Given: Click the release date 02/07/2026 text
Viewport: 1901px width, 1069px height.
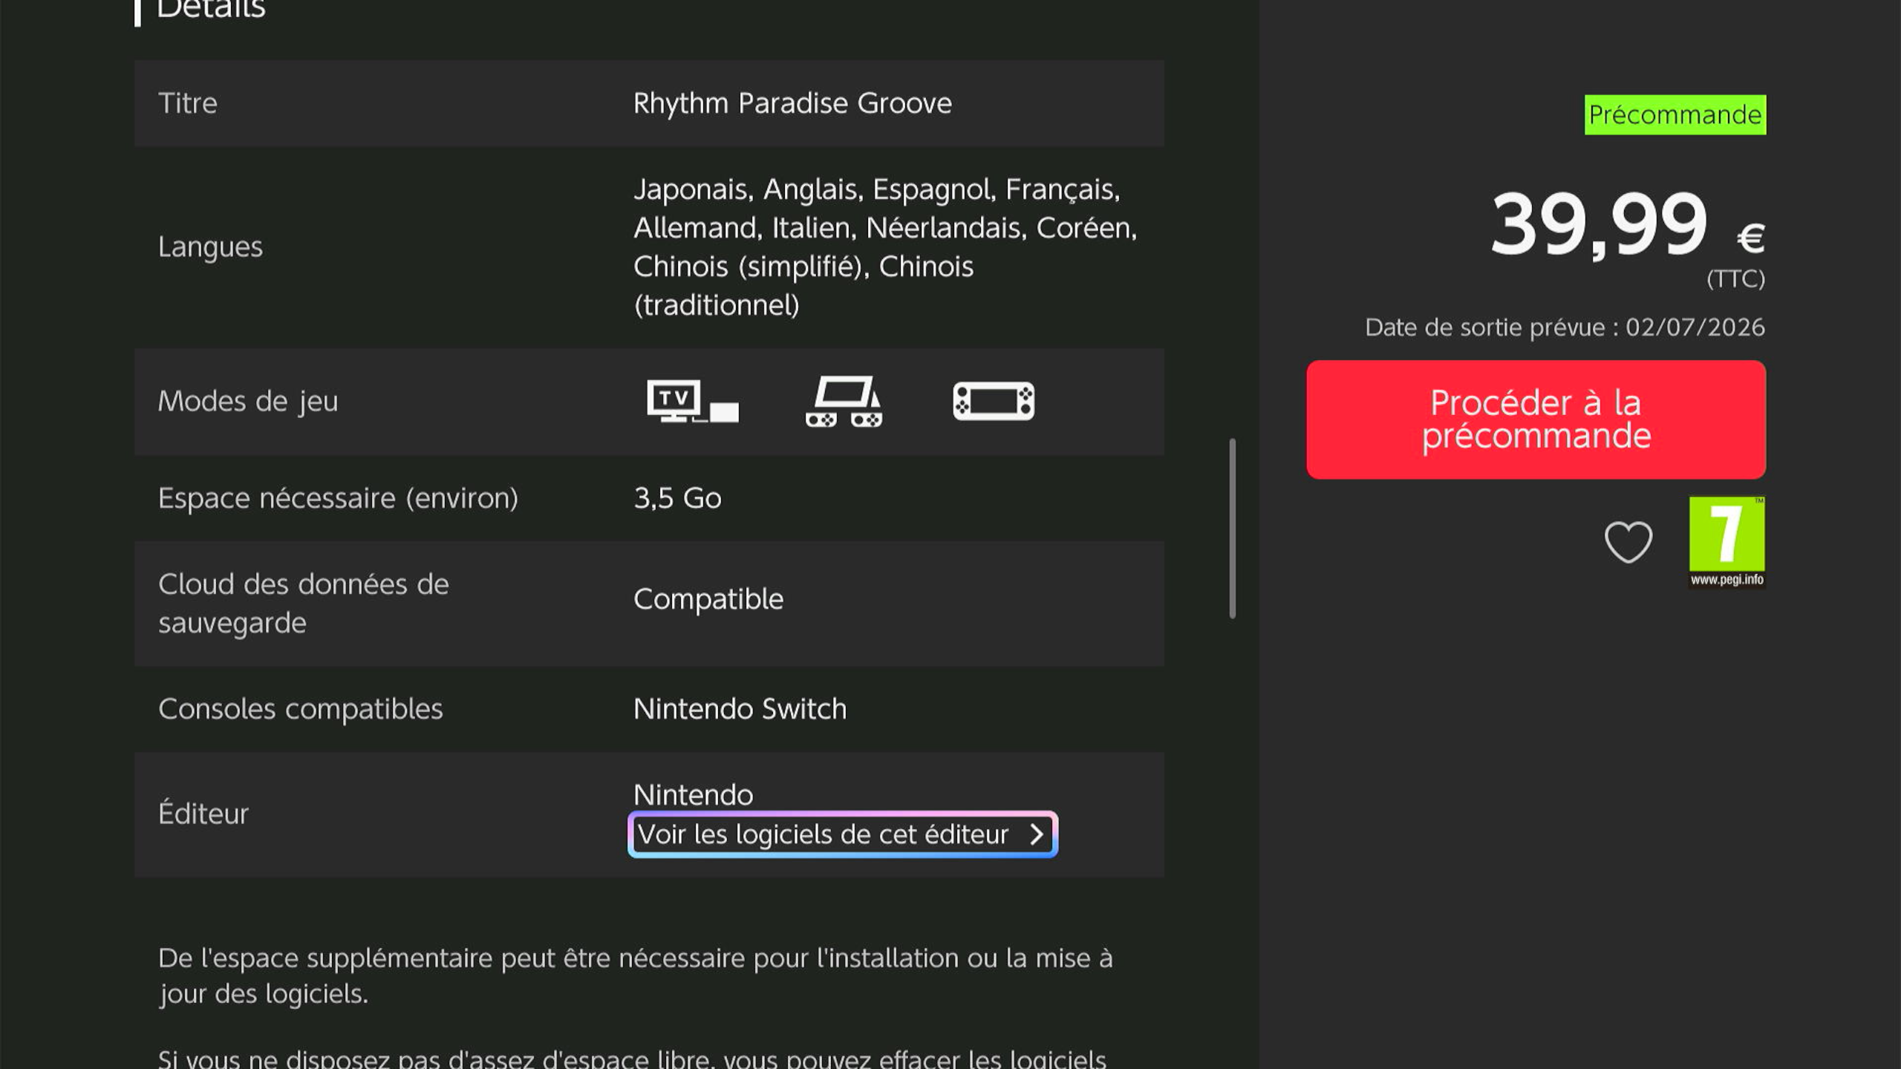Looking at the screenshot, I should (x=1695, y=327).
